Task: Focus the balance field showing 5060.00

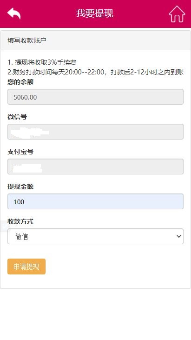Action: point(96,97)
